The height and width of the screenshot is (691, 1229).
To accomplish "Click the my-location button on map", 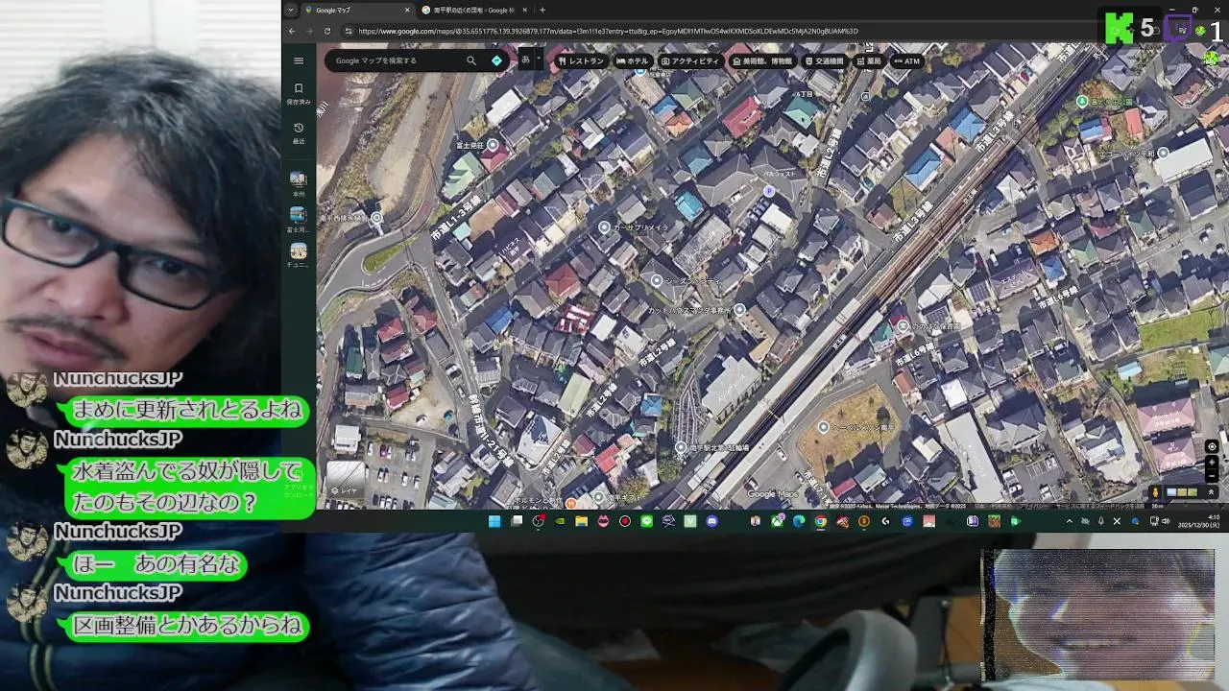I will [x=1212, y=446].
